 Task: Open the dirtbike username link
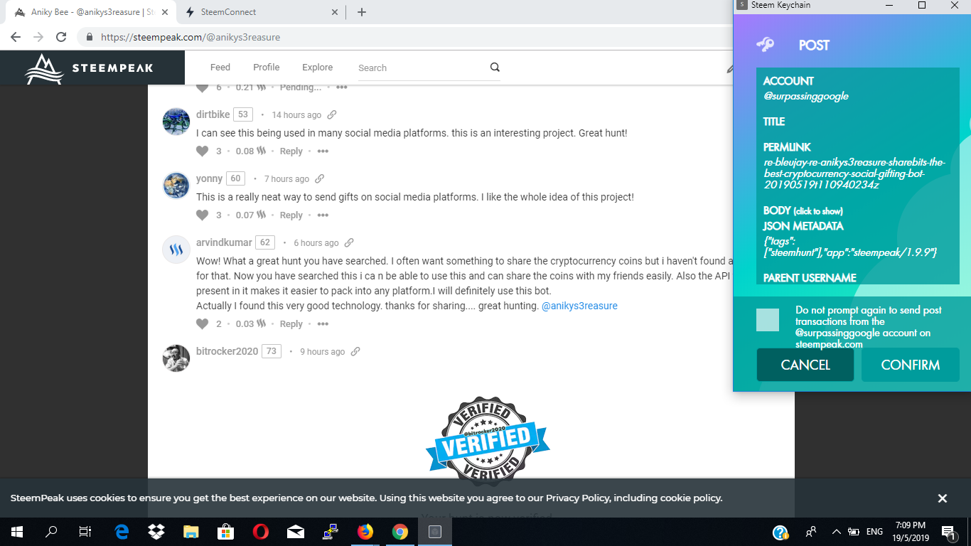(x=213, y=114)
